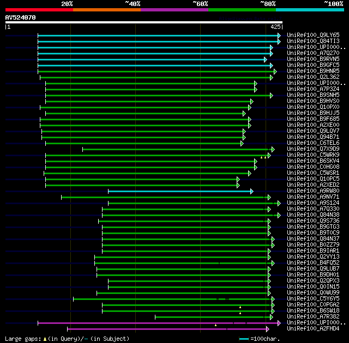The image size is (349, 343).
Task: Click the UniRef100_B9HJJ5 label
Action: coord(313,113)
